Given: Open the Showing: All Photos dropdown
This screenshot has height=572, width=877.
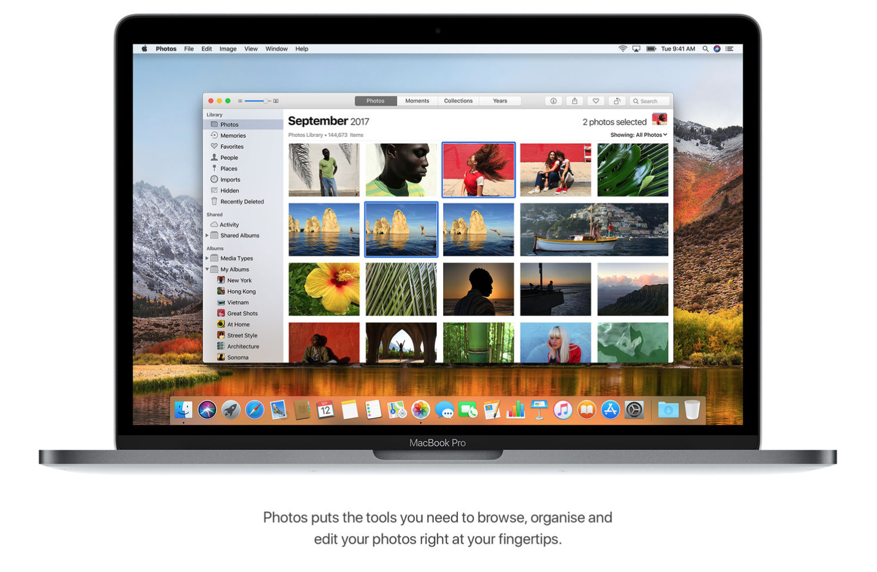Looking at the screenshot, I should coord(638,134).
